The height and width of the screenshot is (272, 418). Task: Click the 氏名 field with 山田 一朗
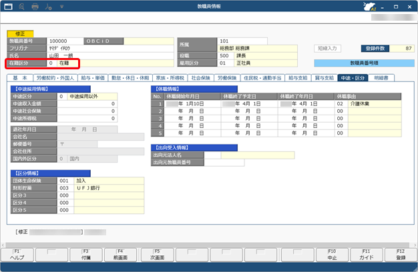(110, 55)
